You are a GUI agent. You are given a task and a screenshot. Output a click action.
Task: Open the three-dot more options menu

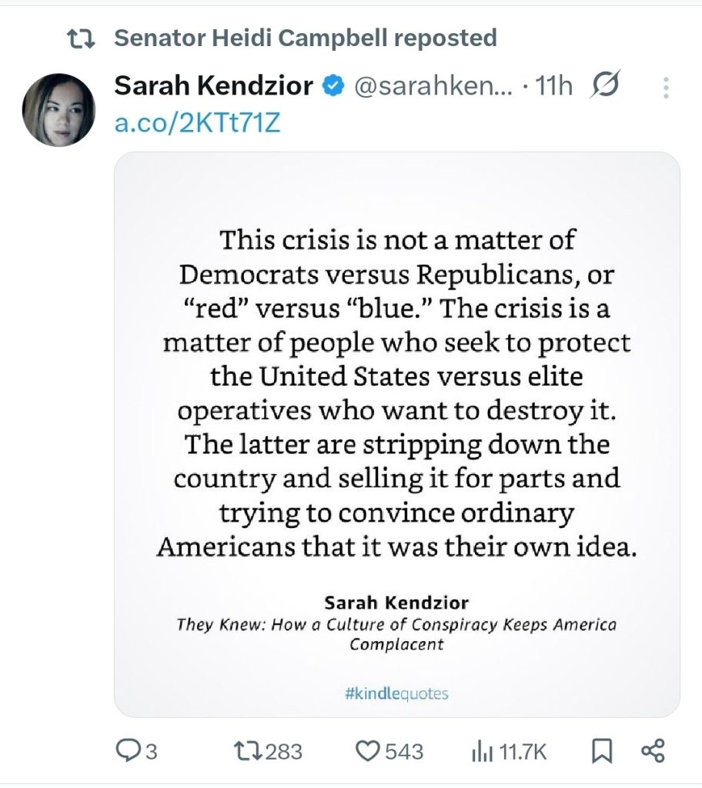click(x=666, y=87)
